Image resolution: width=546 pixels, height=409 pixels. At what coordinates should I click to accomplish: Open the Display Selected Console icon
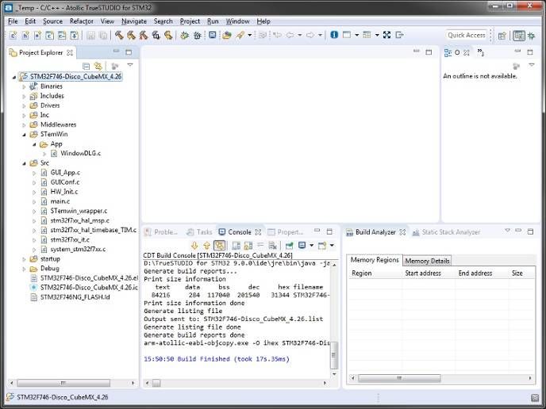coord(302,246)
